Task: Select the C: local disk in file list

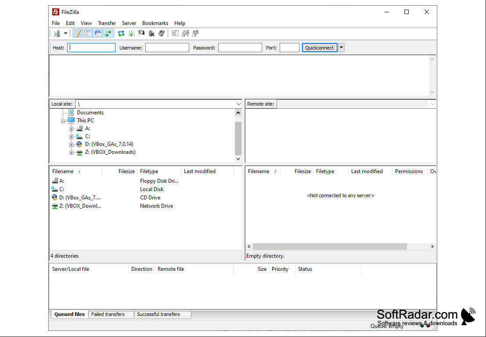Action: tap(61, 189)
